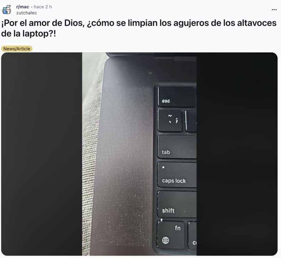
Task: Click the right dark letterbox of image
Action: 237,154
